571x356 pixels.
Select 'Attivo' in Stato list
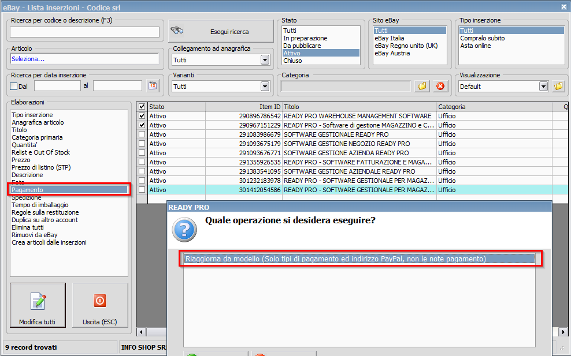(321, 53)
